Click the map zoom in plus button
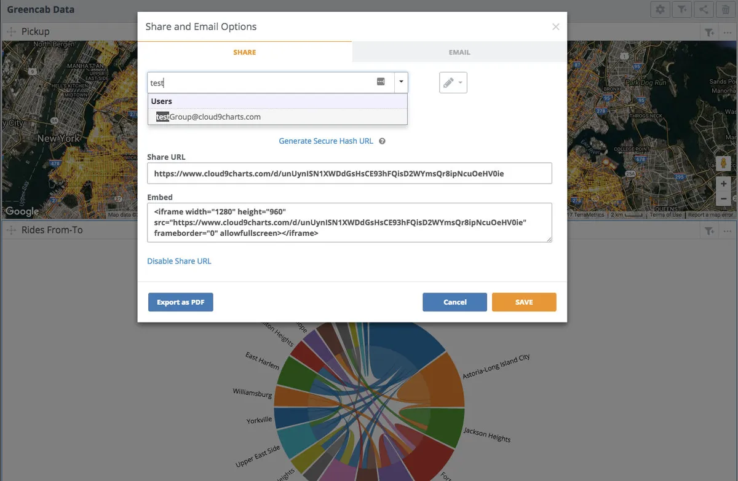This screenshot has width=738, height=481. [723, 184]
